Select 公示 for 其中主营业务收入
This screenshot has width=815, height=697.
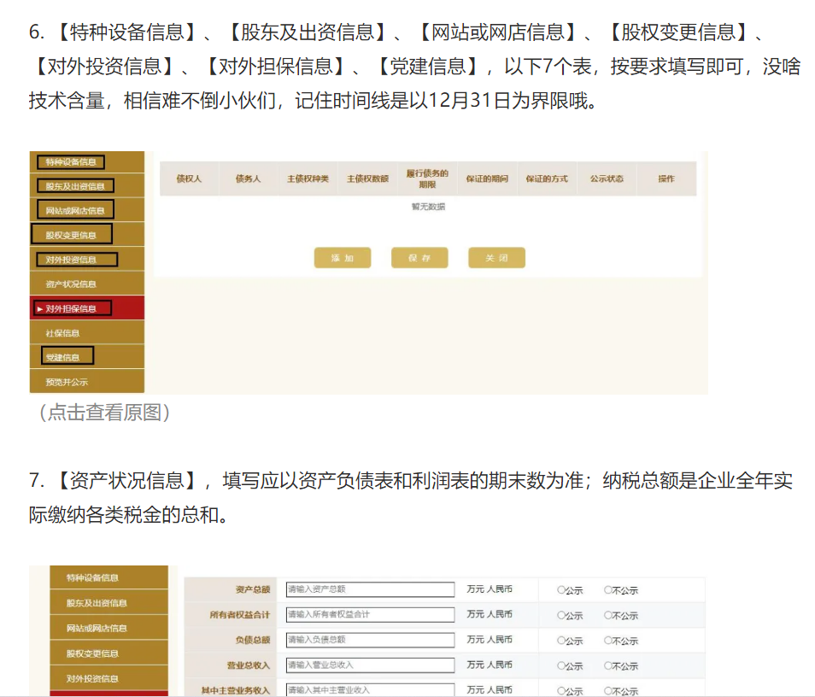(x=560, y=691)
